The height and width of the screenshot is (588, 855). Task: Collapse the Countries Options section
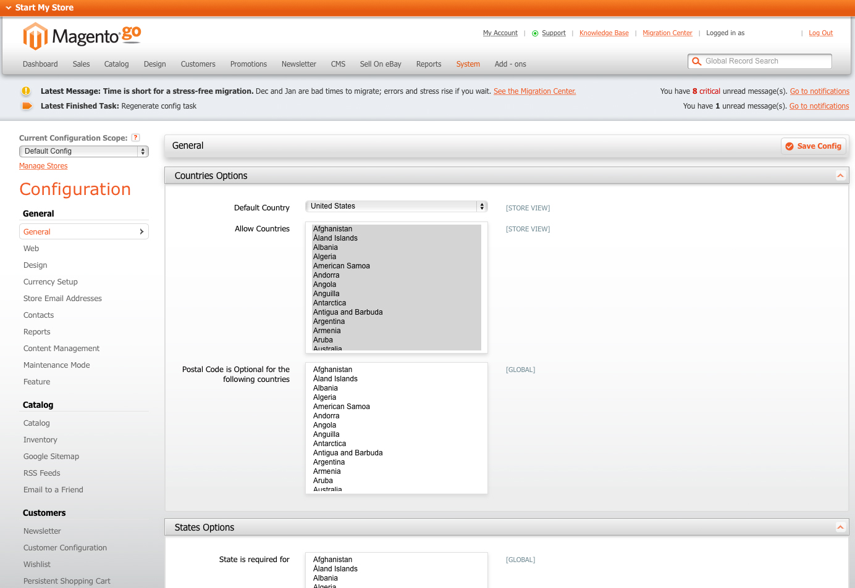[840, 176]
